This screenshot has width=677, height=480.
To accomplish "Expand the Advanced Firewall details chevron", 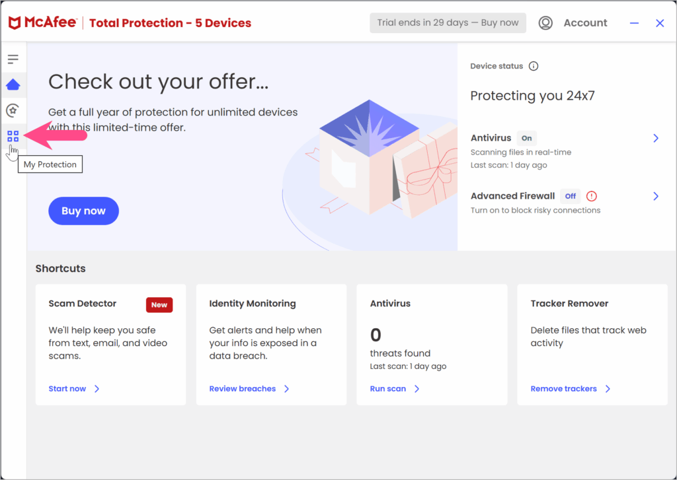I will pyautogui.click(x=655, y=196).
